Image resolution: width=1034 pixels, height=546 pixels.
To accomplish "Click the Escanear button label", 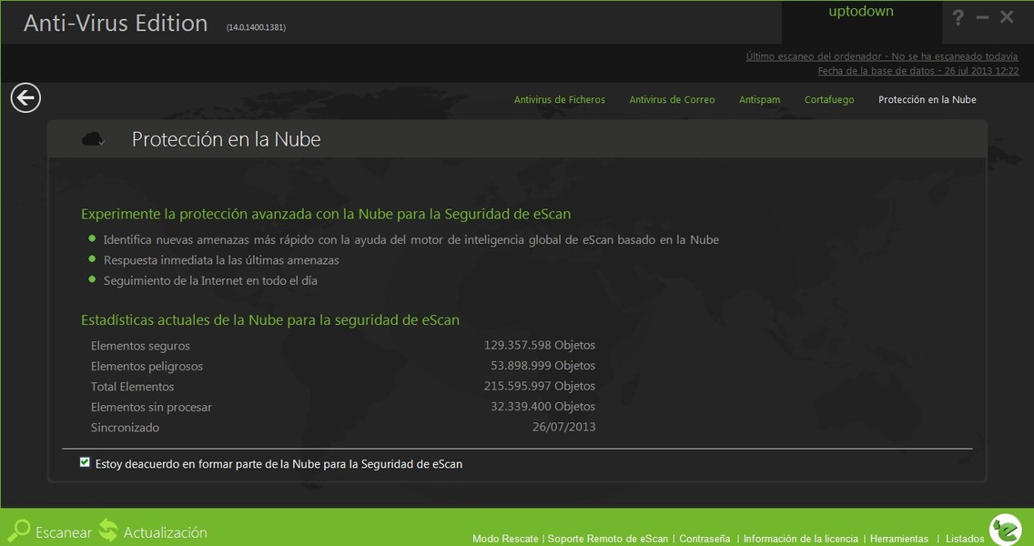I will 64,532.
